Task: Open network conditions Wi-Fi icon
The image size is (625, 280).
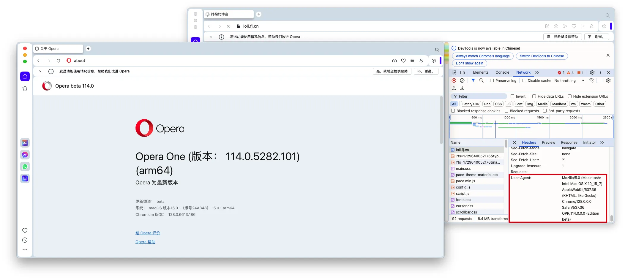Action: tap(591, 80)
